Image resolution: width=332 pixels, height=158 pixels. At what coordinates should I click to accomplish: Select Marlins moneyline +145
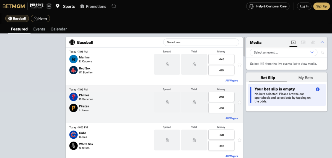[x=221, y=59]
